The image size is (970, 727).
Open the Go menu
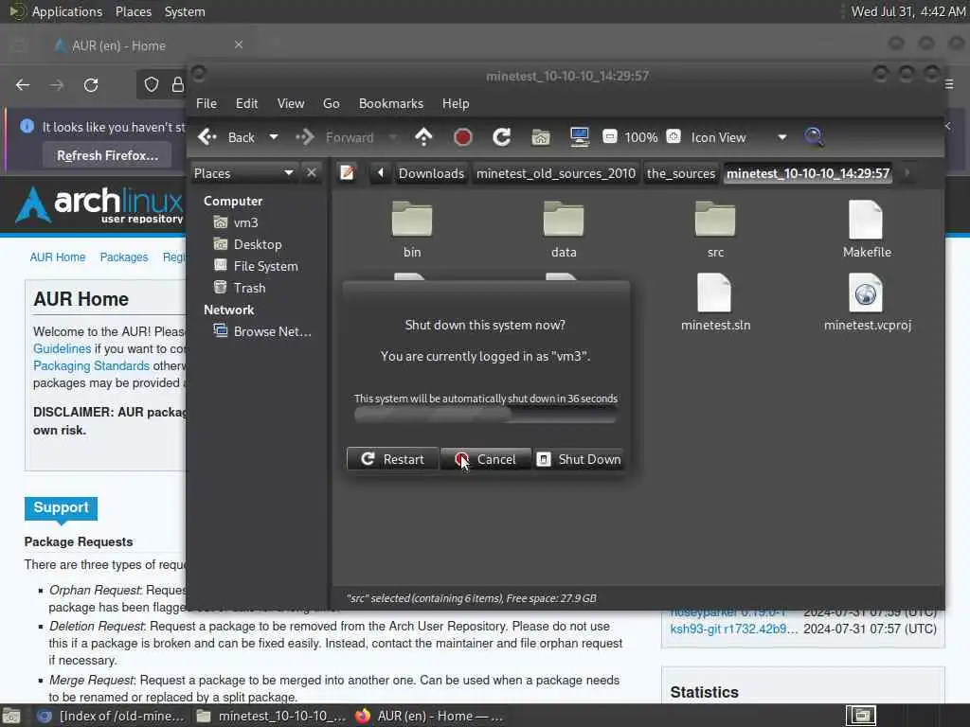[331, 103]
